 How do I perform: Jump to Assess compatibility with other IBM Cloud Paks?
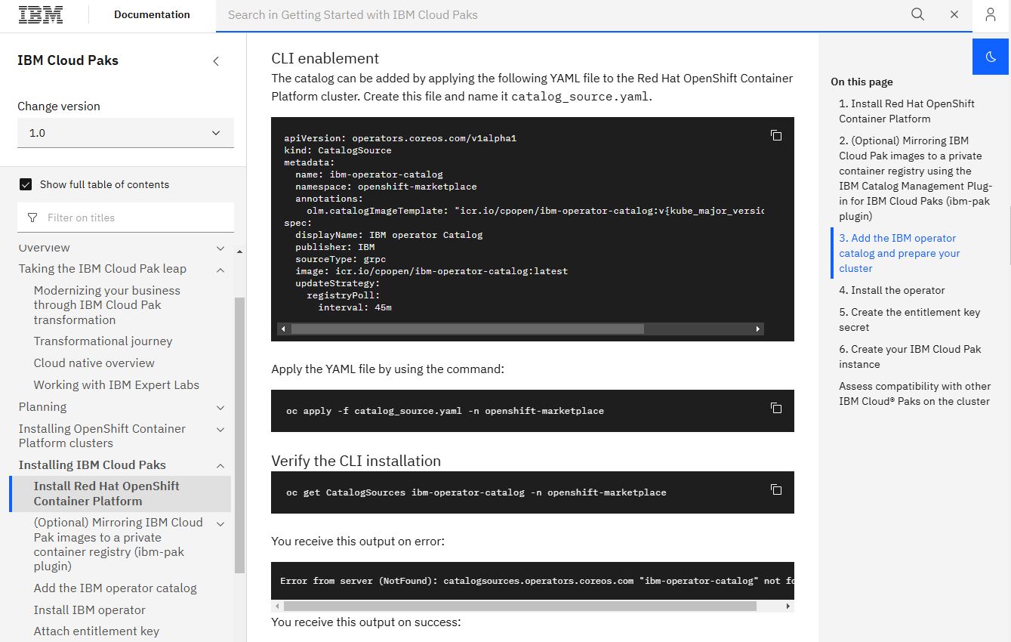coord(914,394)
